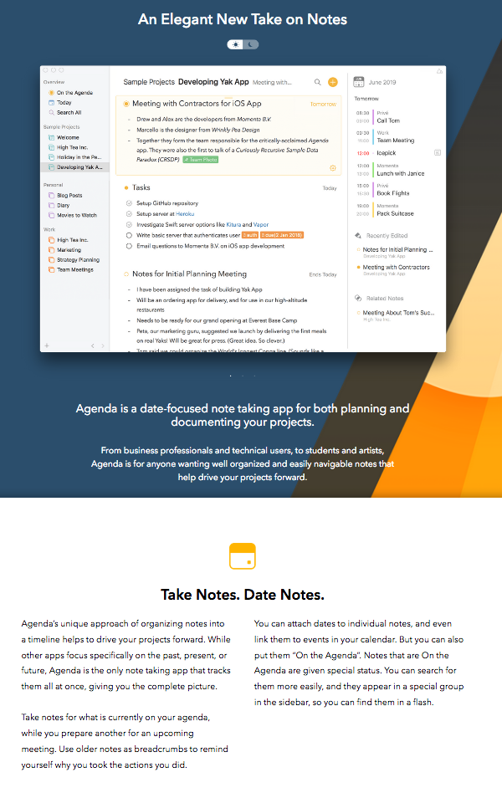The image size is (502, 793).
Task: Select the Team Meeting calendar event
Action: (x=395, y=141)
